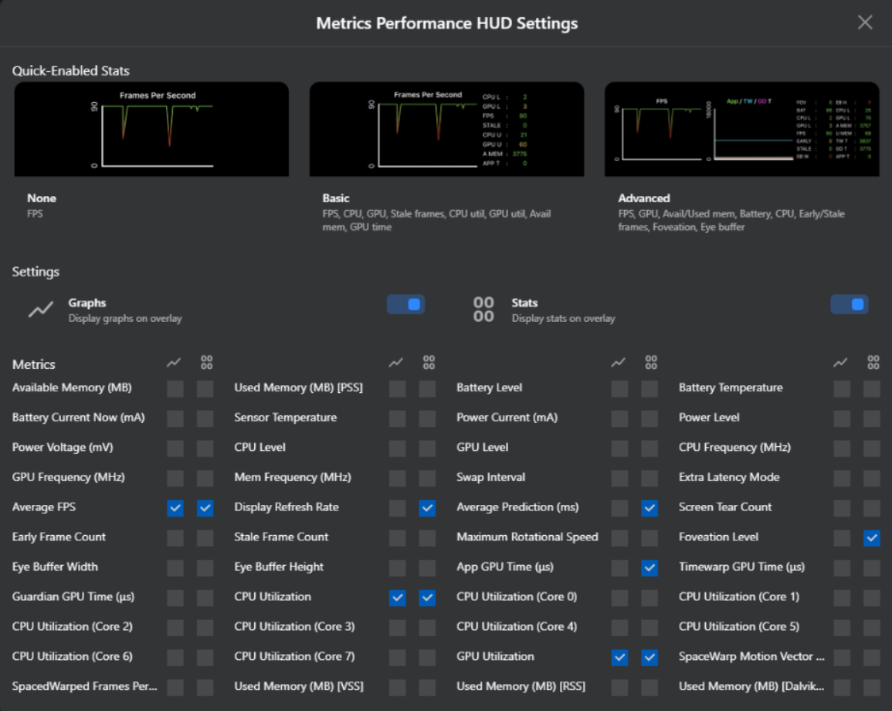Enable Battery Temperature graph checkbox
892x711 pixels.
click(842, 389)
